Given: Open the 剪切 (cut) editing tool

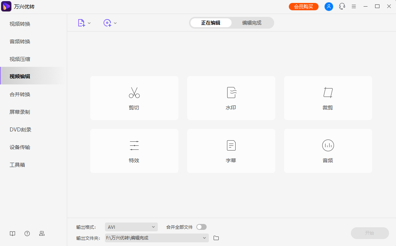Looking at the screenshot, I should (134, 98).
